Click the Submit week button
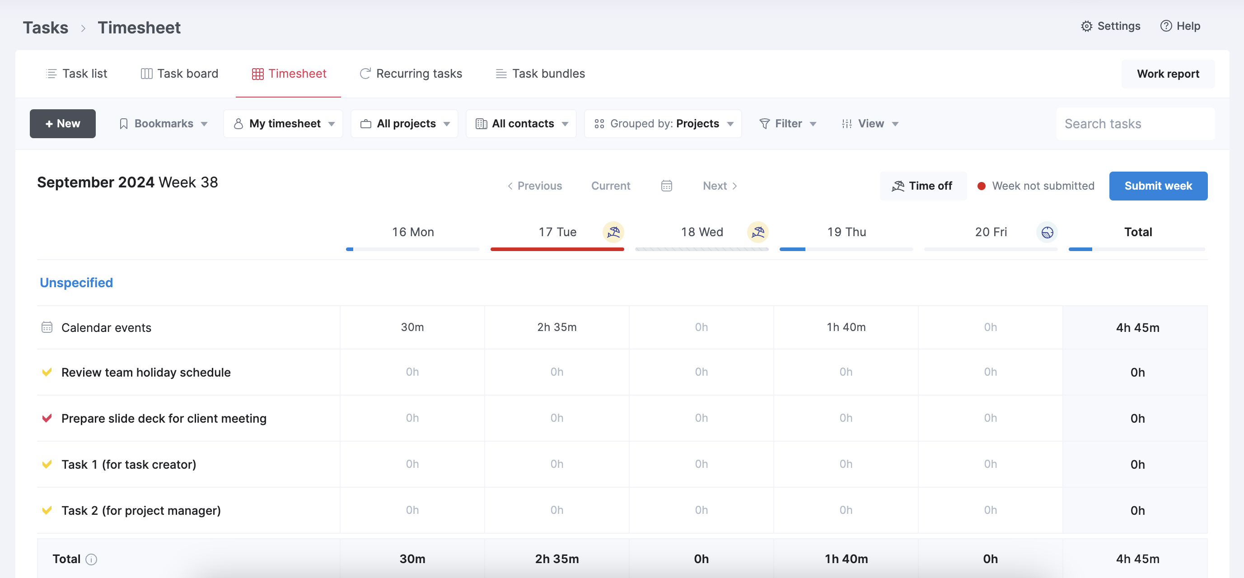 click(1158, 186)
